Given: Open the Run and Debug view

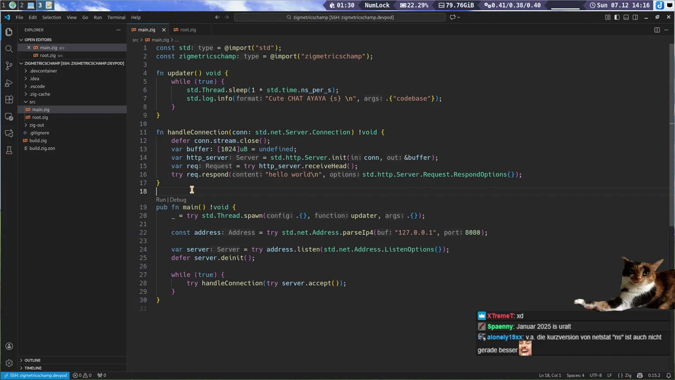Looking at the screenshot, I should tap(9, 83).
